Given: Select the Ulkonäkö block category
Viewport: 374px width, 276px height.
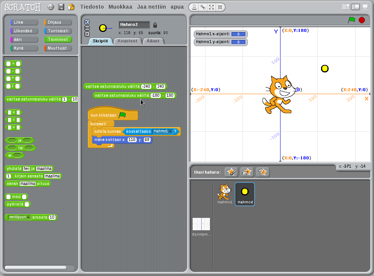Looking at the screenshot, I should click(24, 31).
